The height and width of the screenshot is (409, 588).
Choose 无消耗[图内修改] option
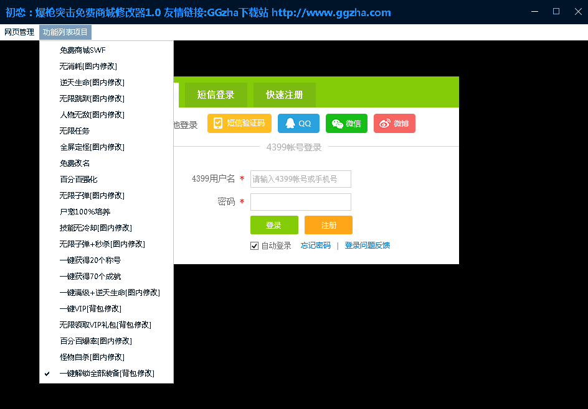click(x=107, y=67)
